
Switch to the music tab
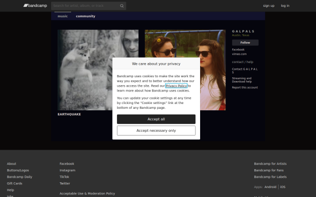tap(63, 16)
